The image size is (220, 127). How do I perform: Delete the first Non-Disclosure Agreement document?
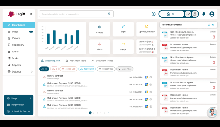tap(214, 37)
